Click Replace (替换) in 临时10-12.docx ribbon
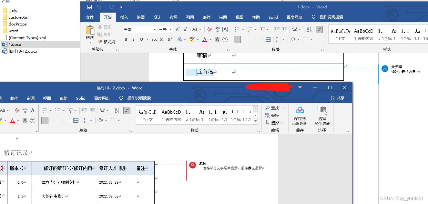The height and width of the screenshot is (204, 428). (x=272, y=115)
